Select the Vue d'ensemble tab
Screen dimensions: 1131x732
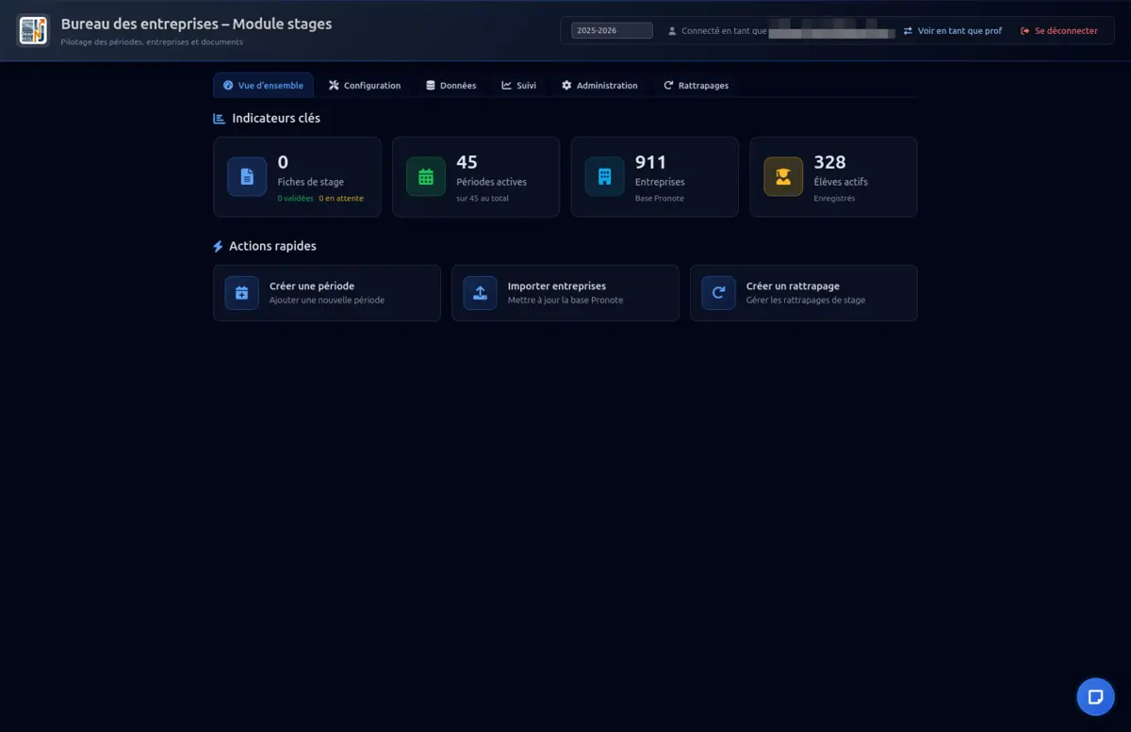tap(263, 86)
